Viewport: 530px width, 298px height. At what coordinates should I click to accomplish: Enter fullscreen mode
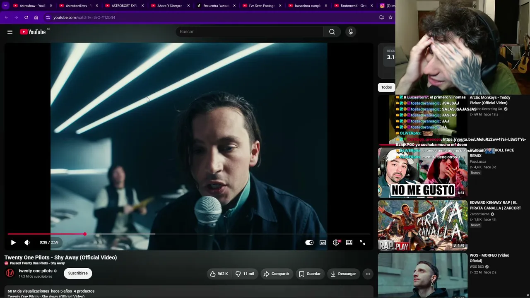tap(362, 243)
